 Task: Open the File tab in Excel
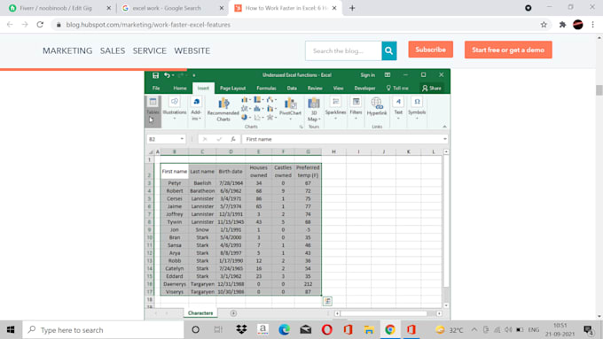coord(156,89)
